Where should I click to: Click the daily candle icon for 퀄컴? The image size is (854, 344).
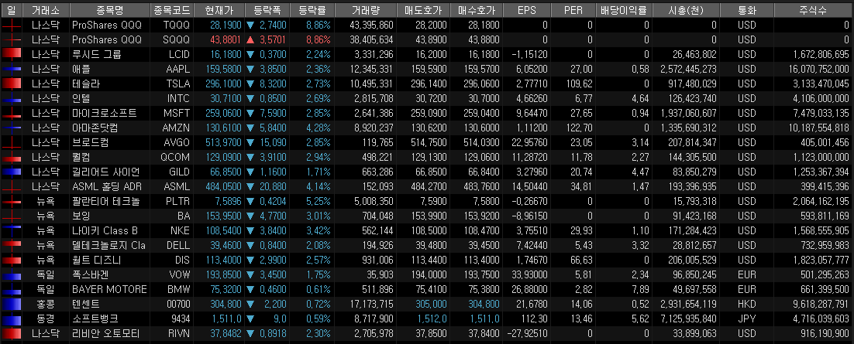pos(11,157)
